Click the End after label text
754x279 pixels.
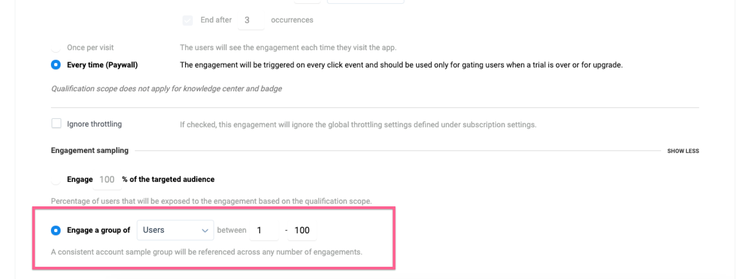(x=216, y=20)
